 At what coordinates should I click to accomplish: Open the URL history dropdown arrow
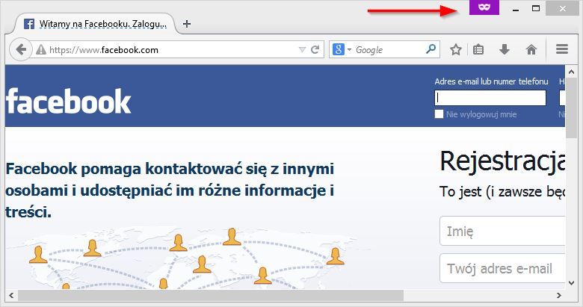[x=302, y=50]
